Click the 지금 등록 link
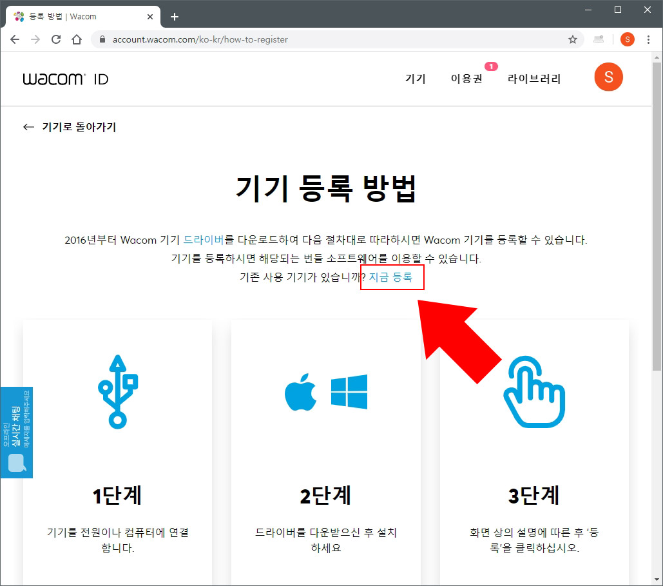 coord(391,277)
